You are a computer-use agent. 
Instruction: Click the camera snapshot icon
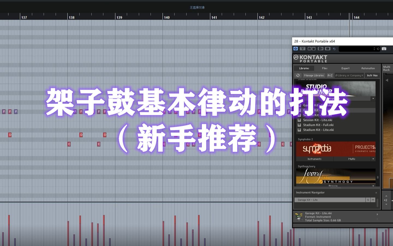384,49
